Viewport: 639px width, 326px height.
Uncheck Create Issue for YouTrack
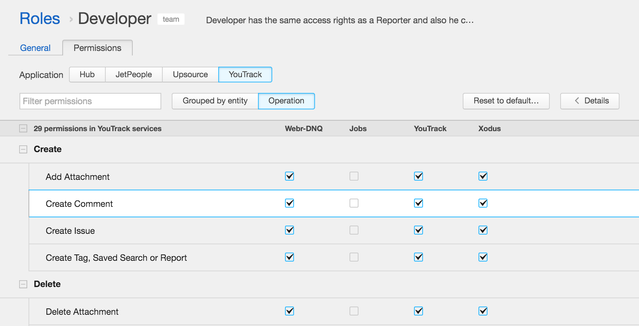point(418,230)
